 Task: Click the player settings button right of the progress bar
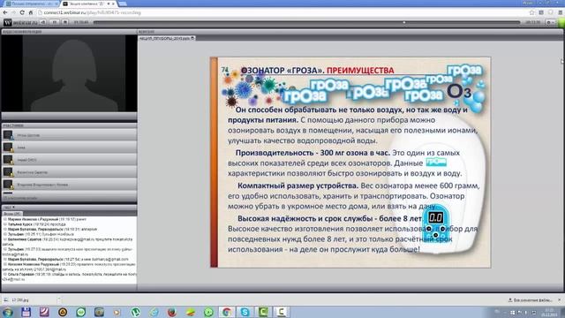tap(550, 22)
